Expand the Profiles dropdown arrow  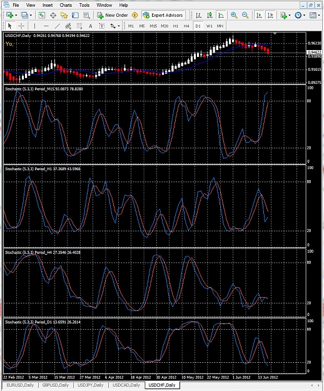(x=31, y=16)
